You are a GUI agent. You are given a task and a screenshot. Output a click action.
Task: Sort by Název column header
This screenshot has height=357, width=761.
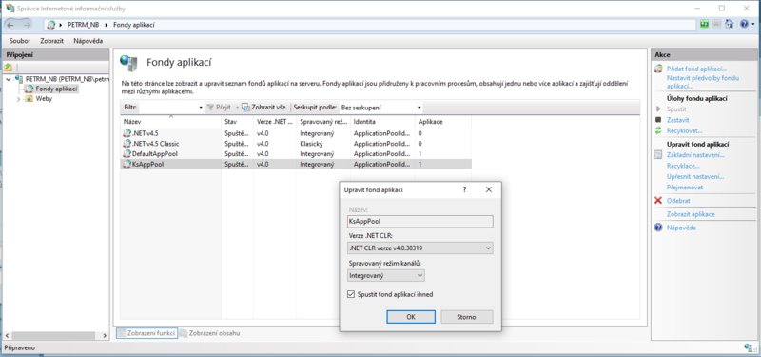[x=171, y=122]
